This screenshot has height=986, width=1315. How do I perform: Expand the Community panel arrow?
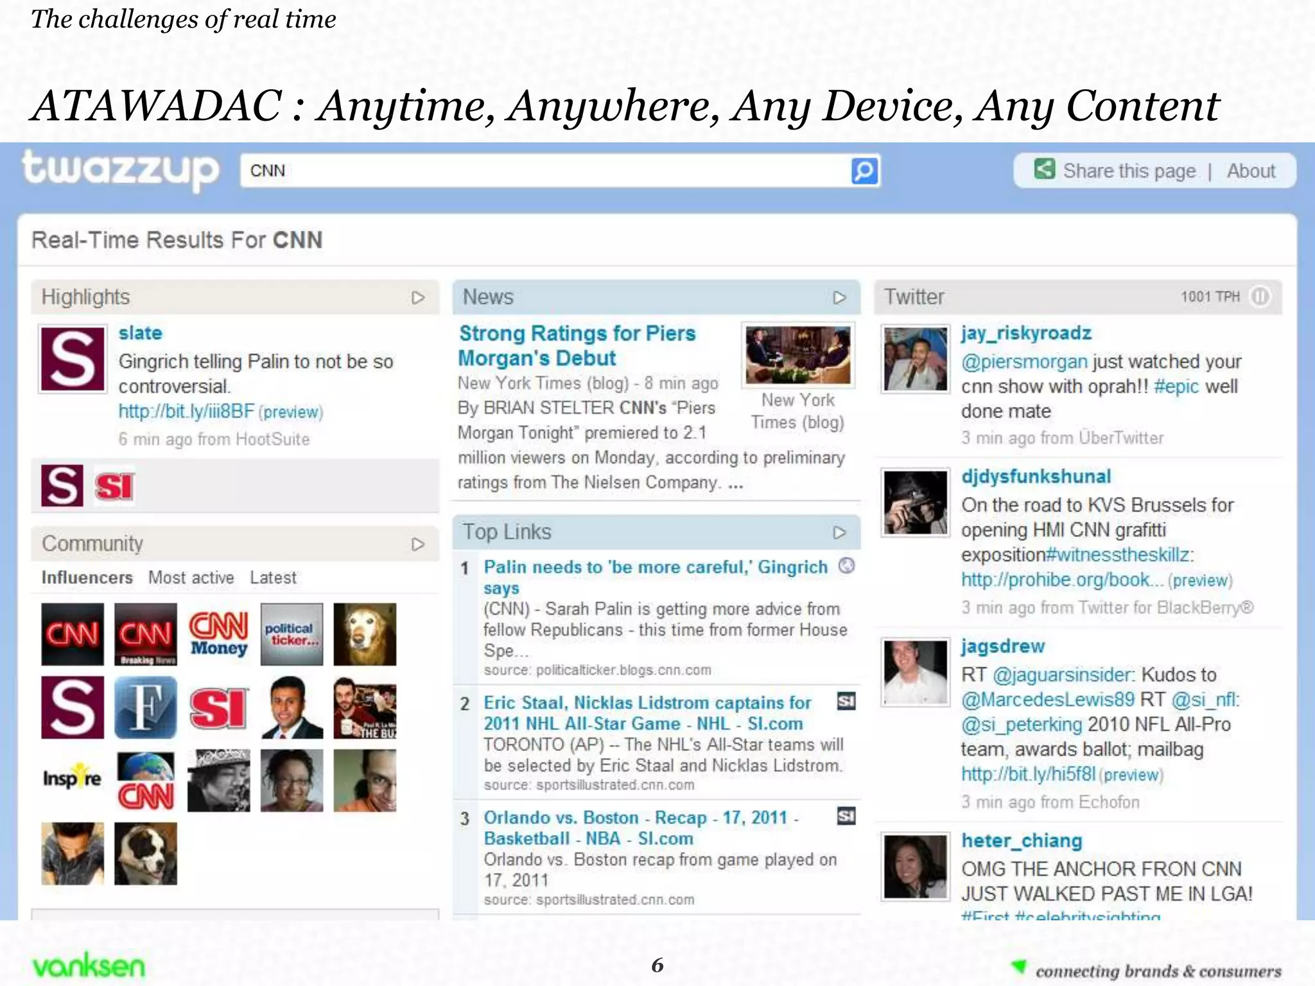(418, 544)
